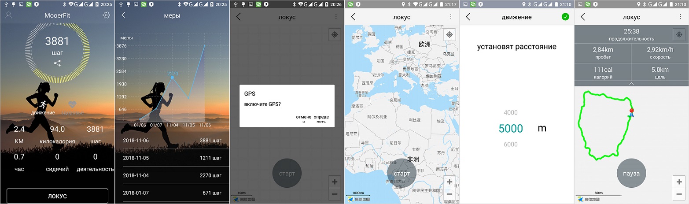Tap the 111cal калорий cell

(603, 73)
